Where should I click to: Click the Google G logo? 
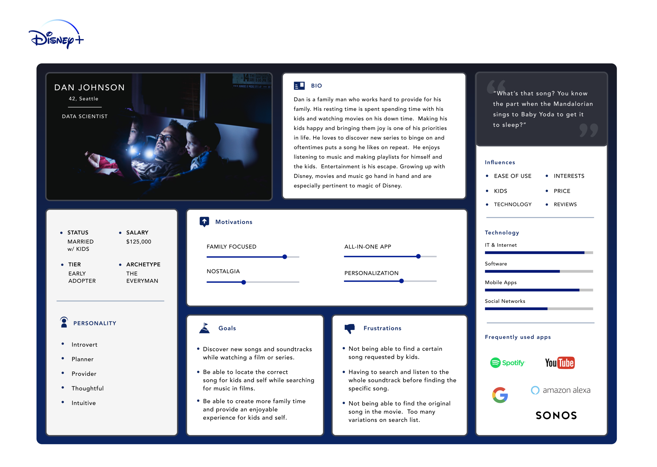(x=500, y=395)
